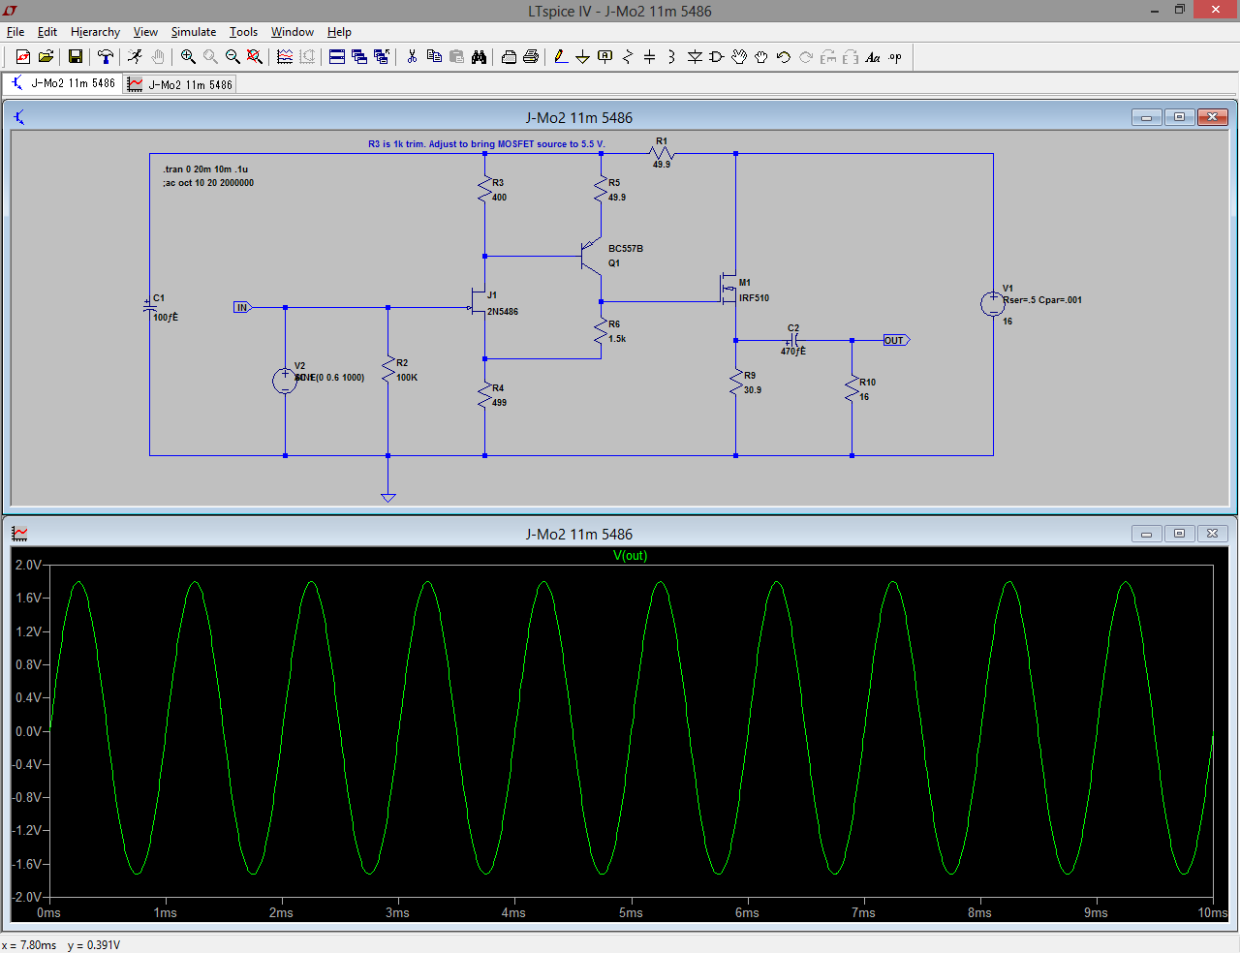Select the Diode placement tool

[x=695, y=57]
